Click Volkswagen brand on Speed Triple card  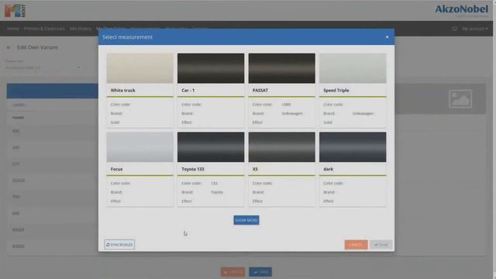[x=363, y=113]
